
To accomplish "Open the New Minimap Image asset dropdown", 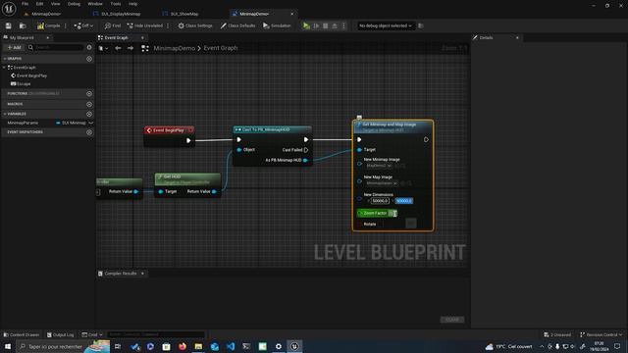I will pyautogui.click(x=379, y=166).
